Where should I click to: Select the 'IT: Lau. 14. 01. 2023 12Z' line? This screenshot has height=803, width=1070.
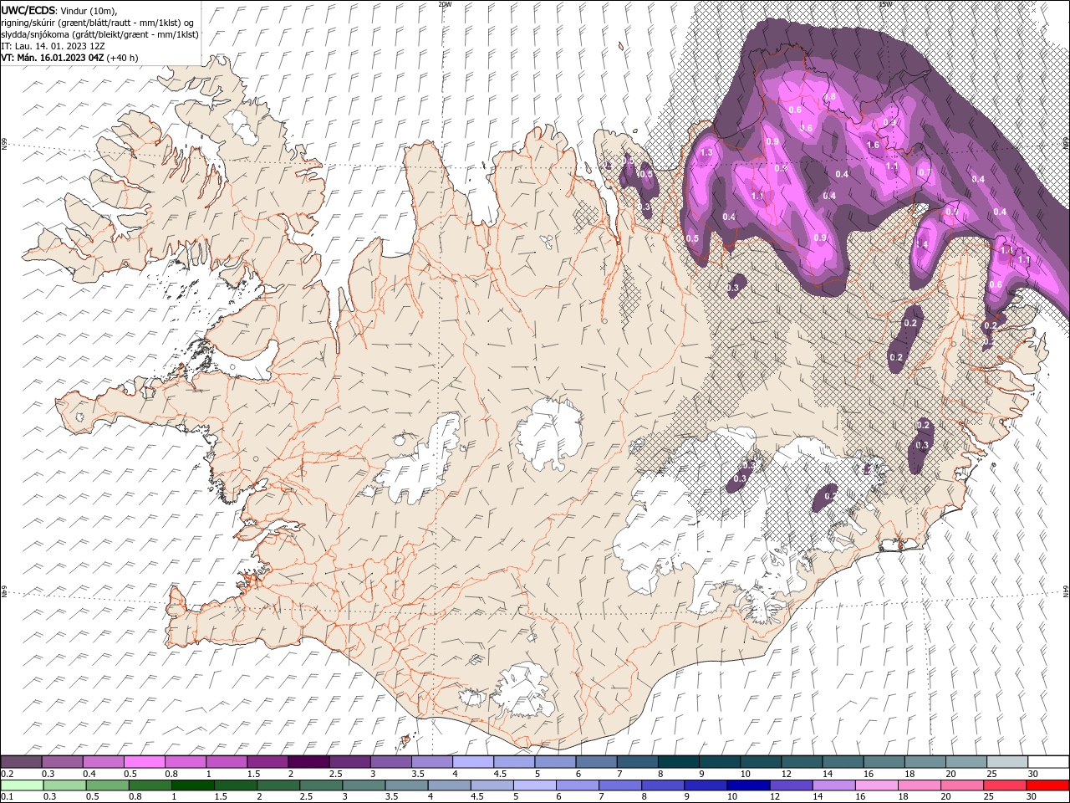tap(53, 46)
